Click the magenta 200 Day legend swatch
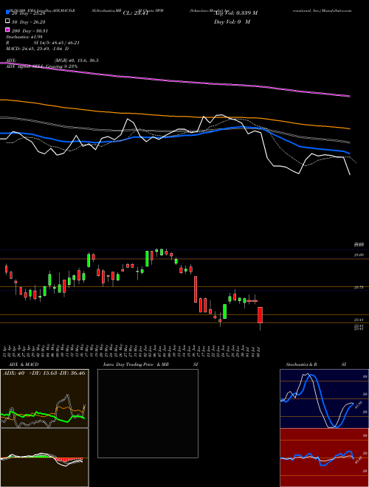The width and height of the screenshot is (369, 487). 7,30
